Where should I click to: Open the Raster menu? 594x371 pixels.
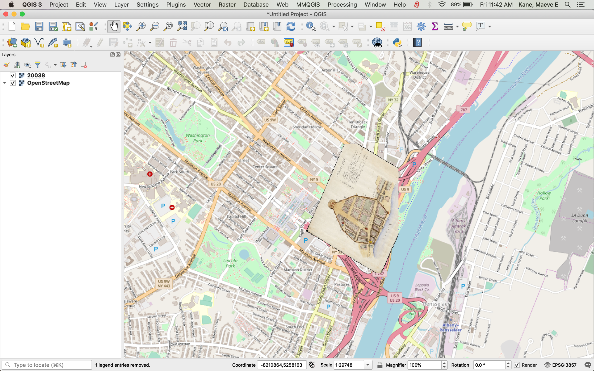(x=227, y=5)
